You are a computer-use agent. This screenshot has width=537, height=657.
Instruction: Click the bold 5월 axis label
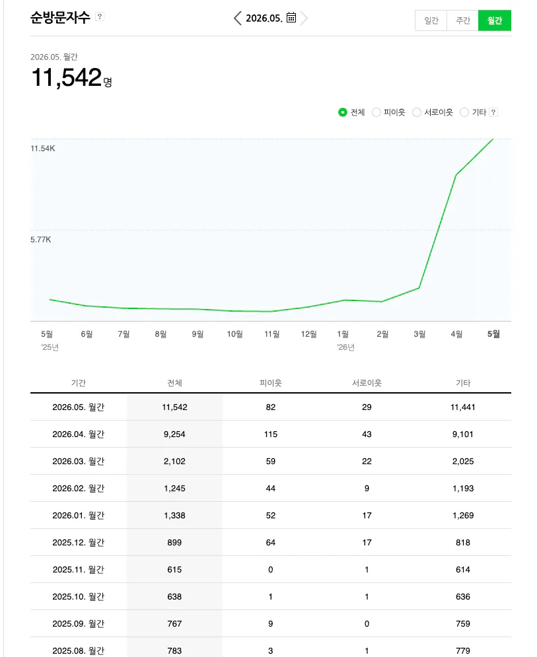pos(493,334)
